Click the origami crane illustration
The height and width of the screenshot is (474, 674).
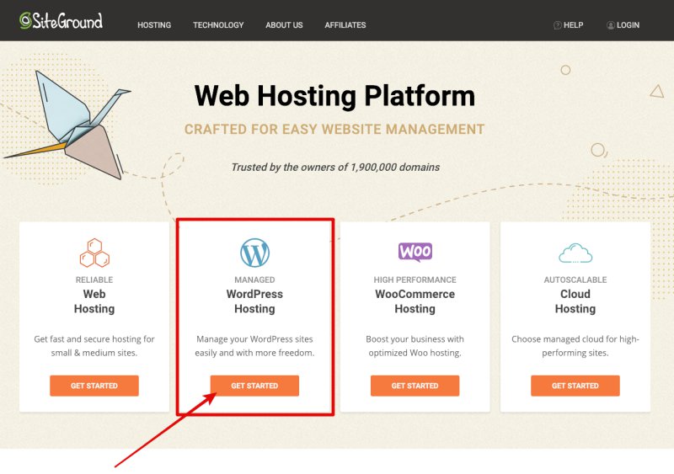click(69, 125)
